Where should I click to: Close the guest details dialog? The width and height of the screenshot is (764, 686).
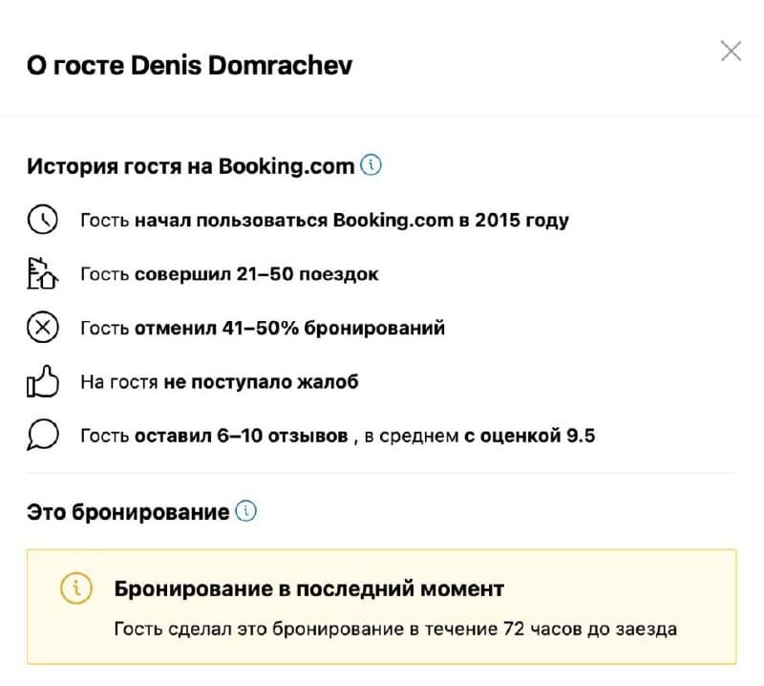732,49
